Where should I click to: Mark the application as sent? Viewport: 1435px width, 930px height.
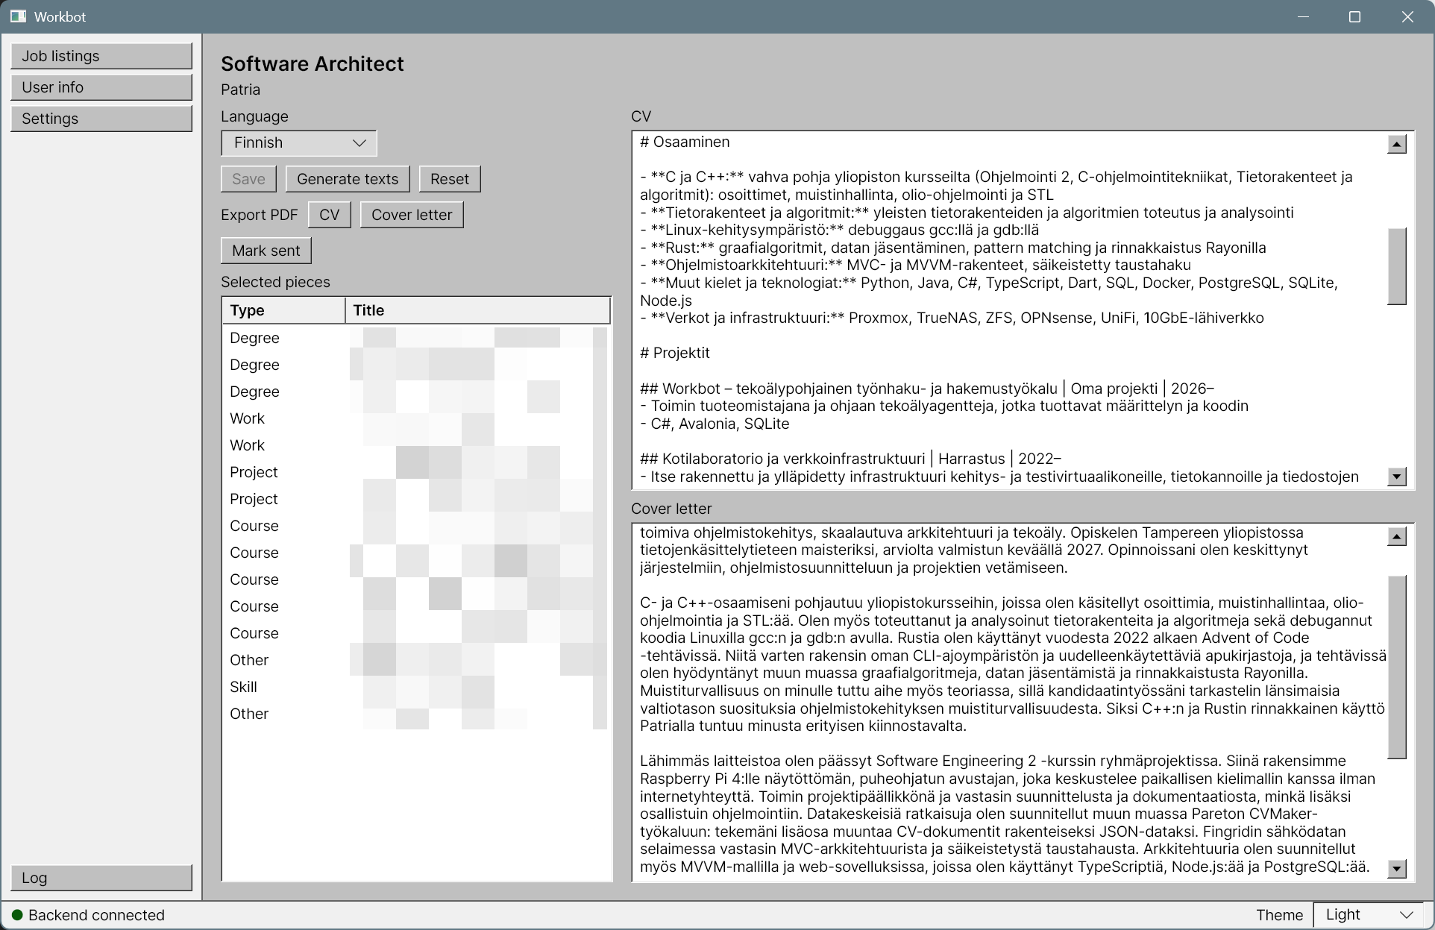click(x=266, y=251)
